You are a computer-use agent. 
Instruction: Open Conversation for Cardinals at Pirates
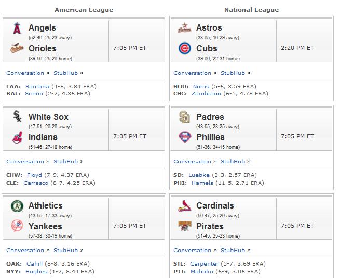click(x=193, y=250)
